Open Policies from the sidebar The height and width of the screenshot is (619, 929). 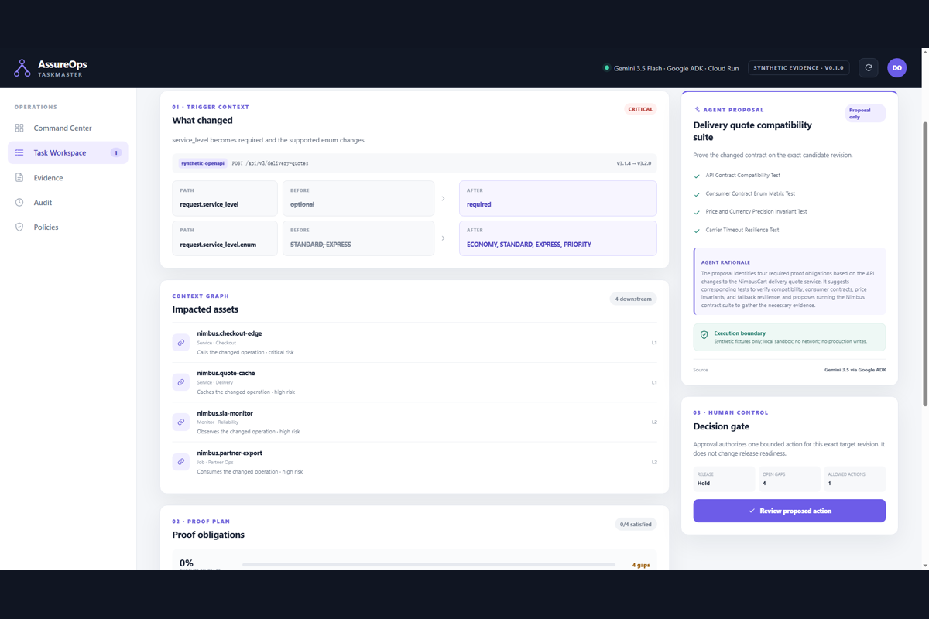coord(68,227)
